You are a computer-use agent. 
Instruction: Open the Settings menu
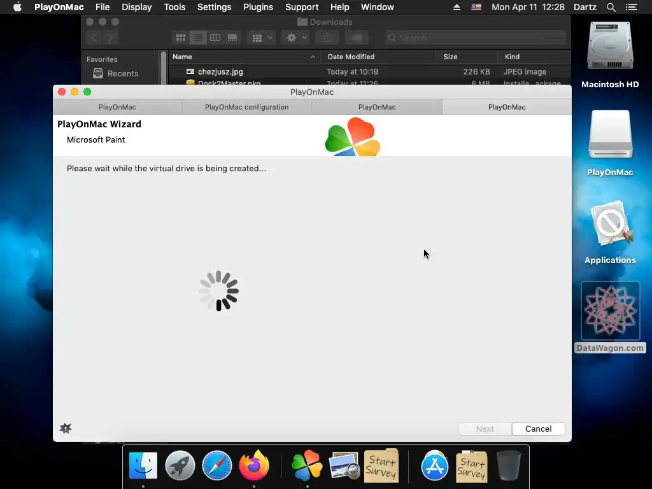point(214,7)
